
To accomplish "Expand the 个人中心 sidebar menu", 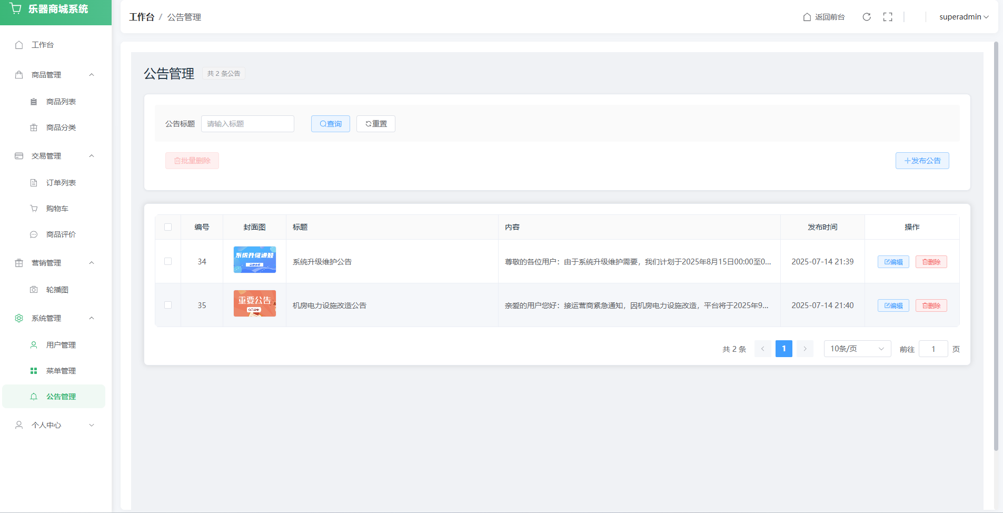I will [55, 425].
